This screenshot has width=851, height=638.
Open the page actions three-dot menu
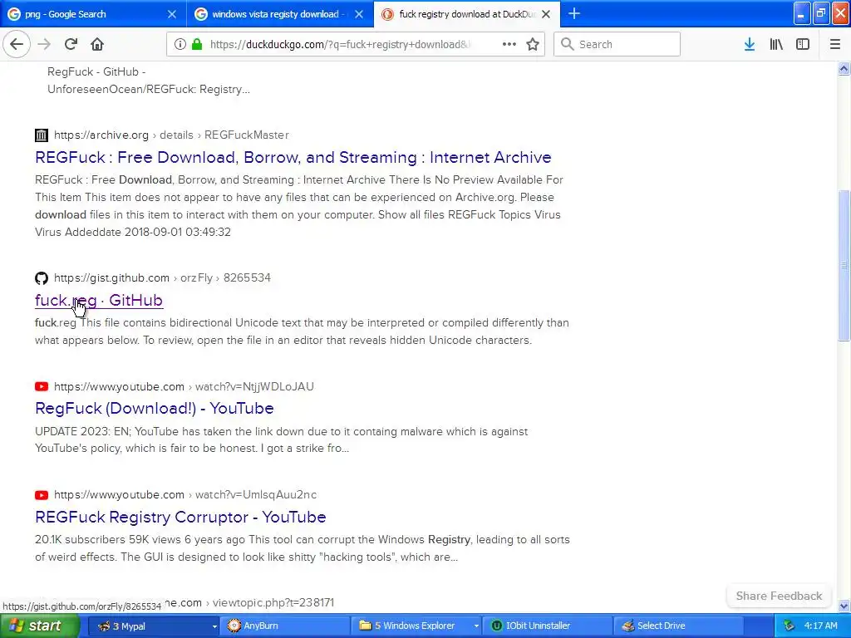tap(509, 45)
